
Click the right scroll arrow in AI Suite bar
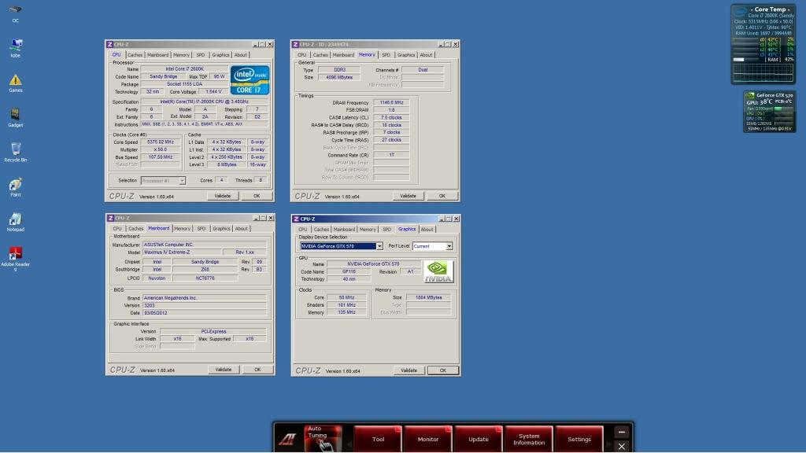coord(608,442)
